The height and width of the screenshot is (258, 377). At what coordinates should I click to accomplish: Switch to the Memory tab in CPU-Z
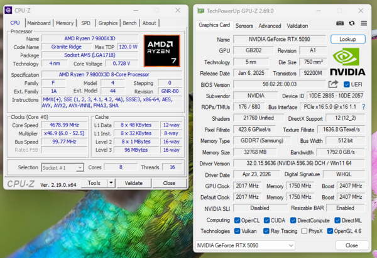(x=65, y=23)
